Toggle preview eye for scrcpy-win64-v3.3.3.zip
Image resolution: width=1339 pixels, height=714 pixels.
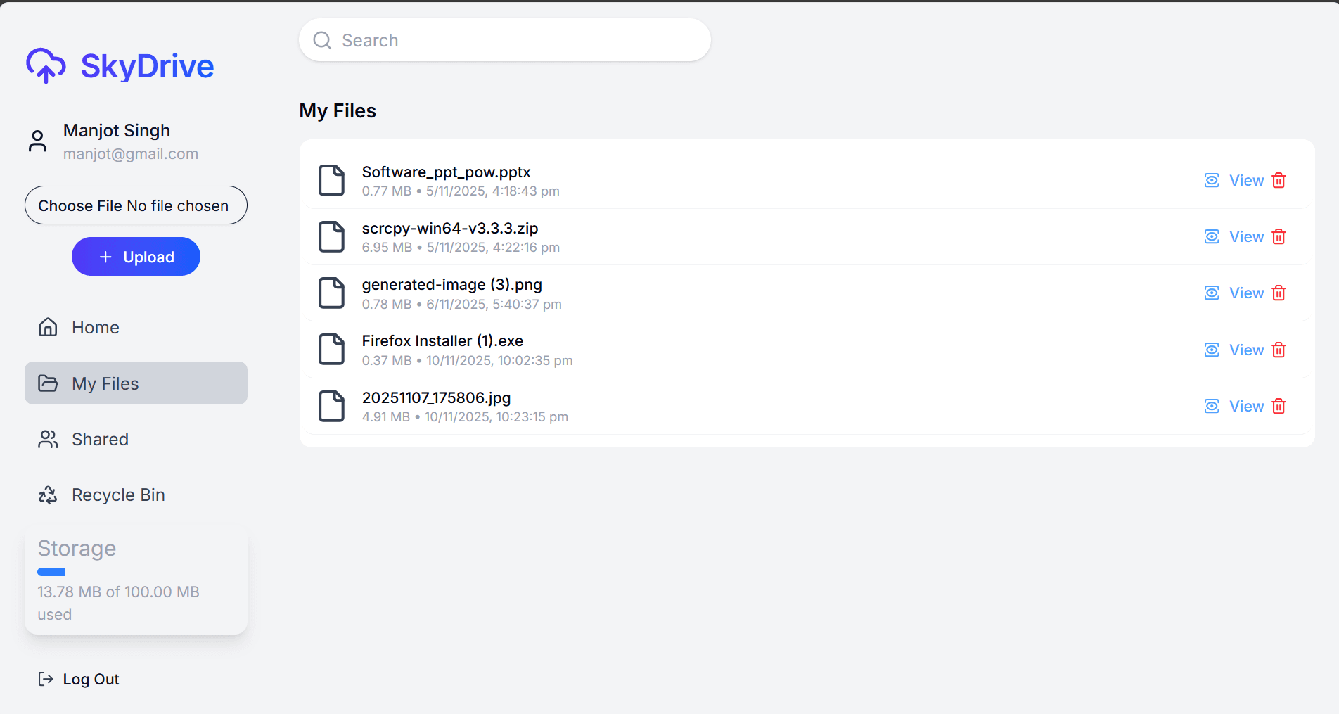[1211, 236]
